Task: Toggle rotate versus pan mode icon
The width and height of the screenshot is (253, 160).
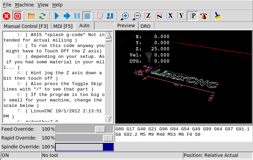Action: pos(204,16)
